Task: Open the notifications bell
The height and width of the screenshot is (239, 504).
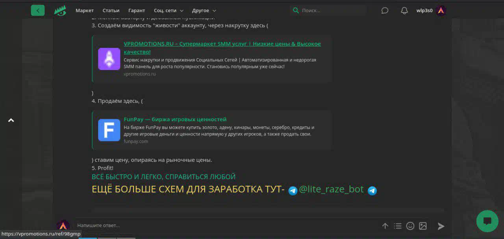Action: coord(404,11)
